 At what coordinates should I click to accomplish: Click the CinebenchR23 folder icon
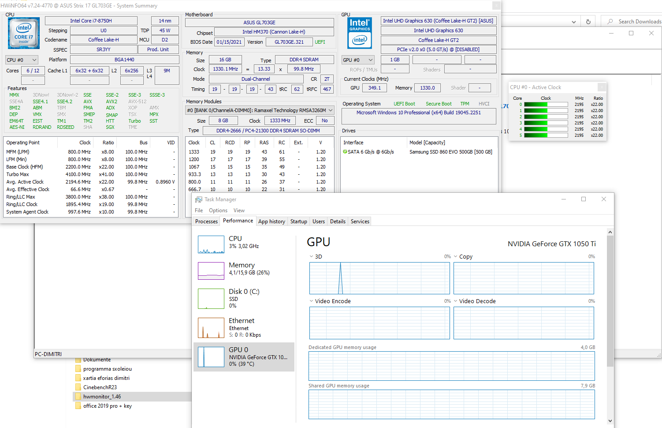click(x=78, y=387)
